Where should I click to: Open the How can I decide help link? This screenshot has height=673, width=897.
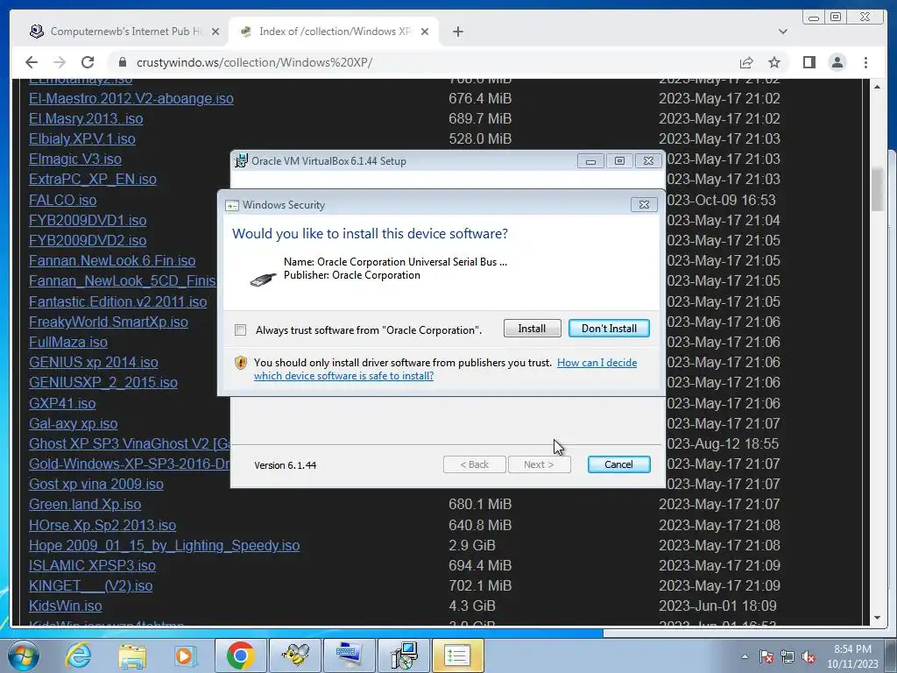click(x=445, y=369)
